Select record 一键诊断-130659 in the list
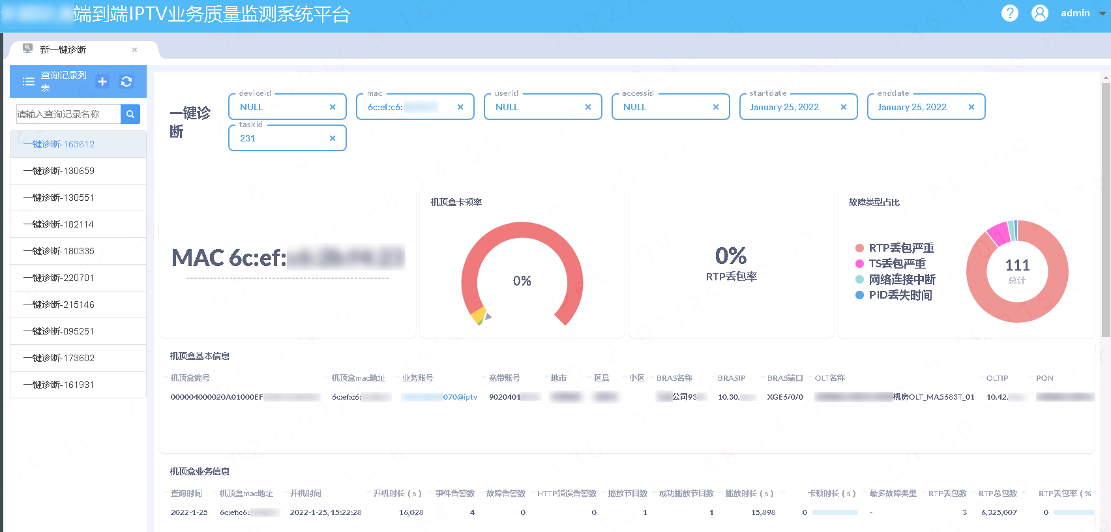 point(59,171)
